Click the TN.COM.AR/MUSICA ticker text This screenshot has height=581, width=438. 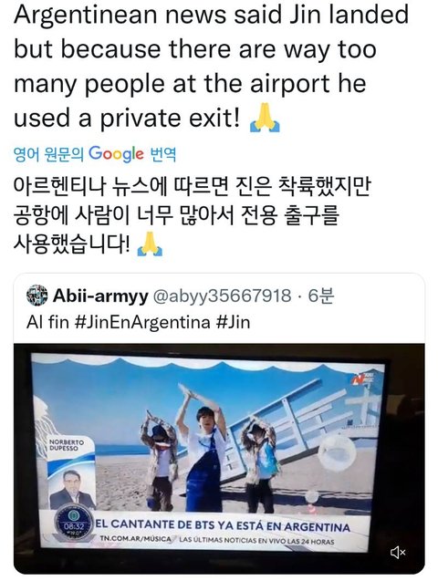point(136,539)
